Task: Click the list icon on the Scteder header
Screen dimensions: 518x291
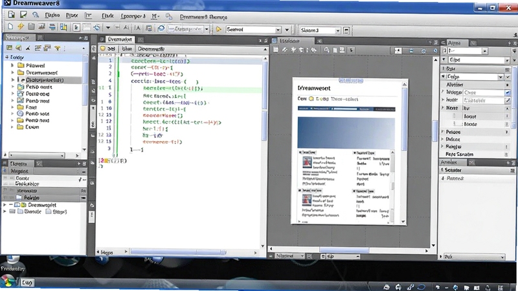Action: (512, 170)
